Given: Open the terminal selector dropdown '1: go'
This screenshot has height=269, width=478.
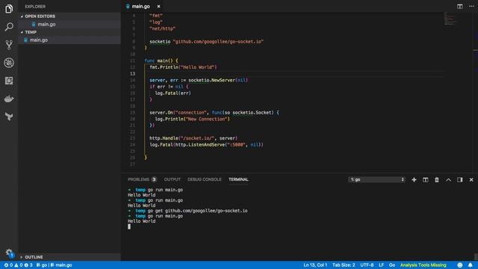Looking at the screenshot, I should point(376,179).
